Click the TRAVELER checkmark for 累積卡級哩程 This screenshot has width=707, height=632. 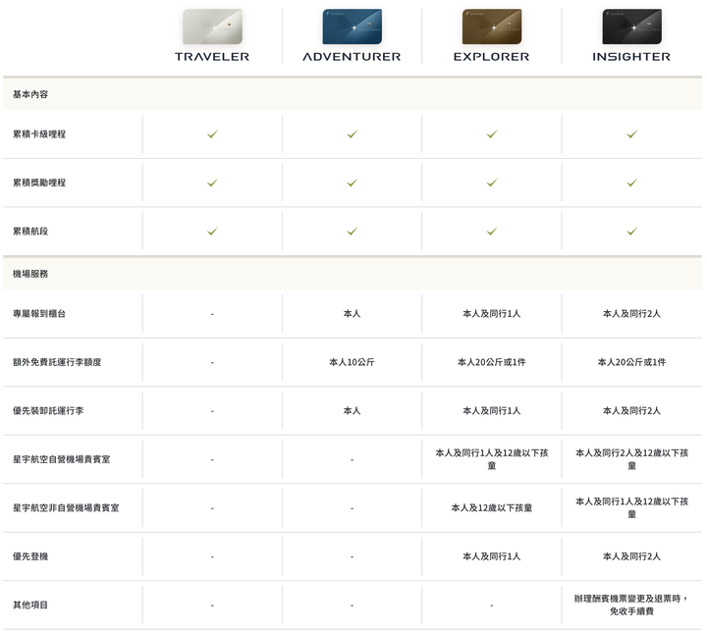[212, 133]
